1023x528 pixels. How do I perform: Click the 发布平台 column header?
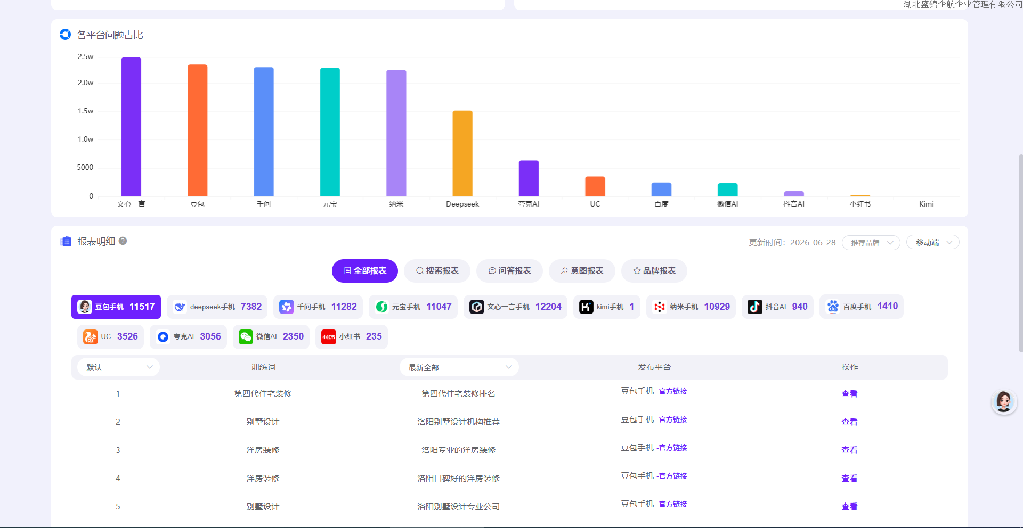pyautogui.click(x=654, y=367)
